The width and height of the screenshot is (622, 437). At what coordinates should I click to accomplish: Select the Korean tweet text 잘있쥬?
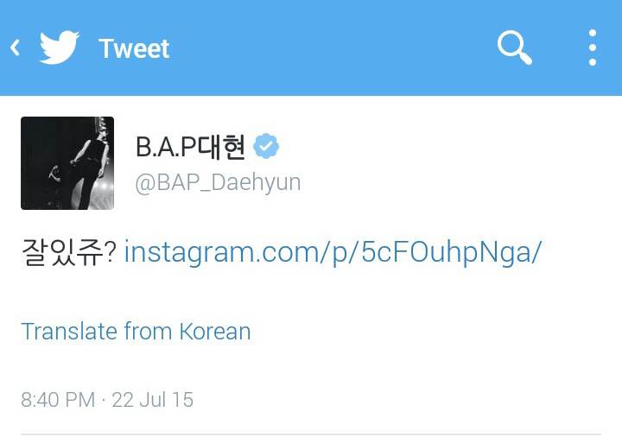(x=68, y=252)
